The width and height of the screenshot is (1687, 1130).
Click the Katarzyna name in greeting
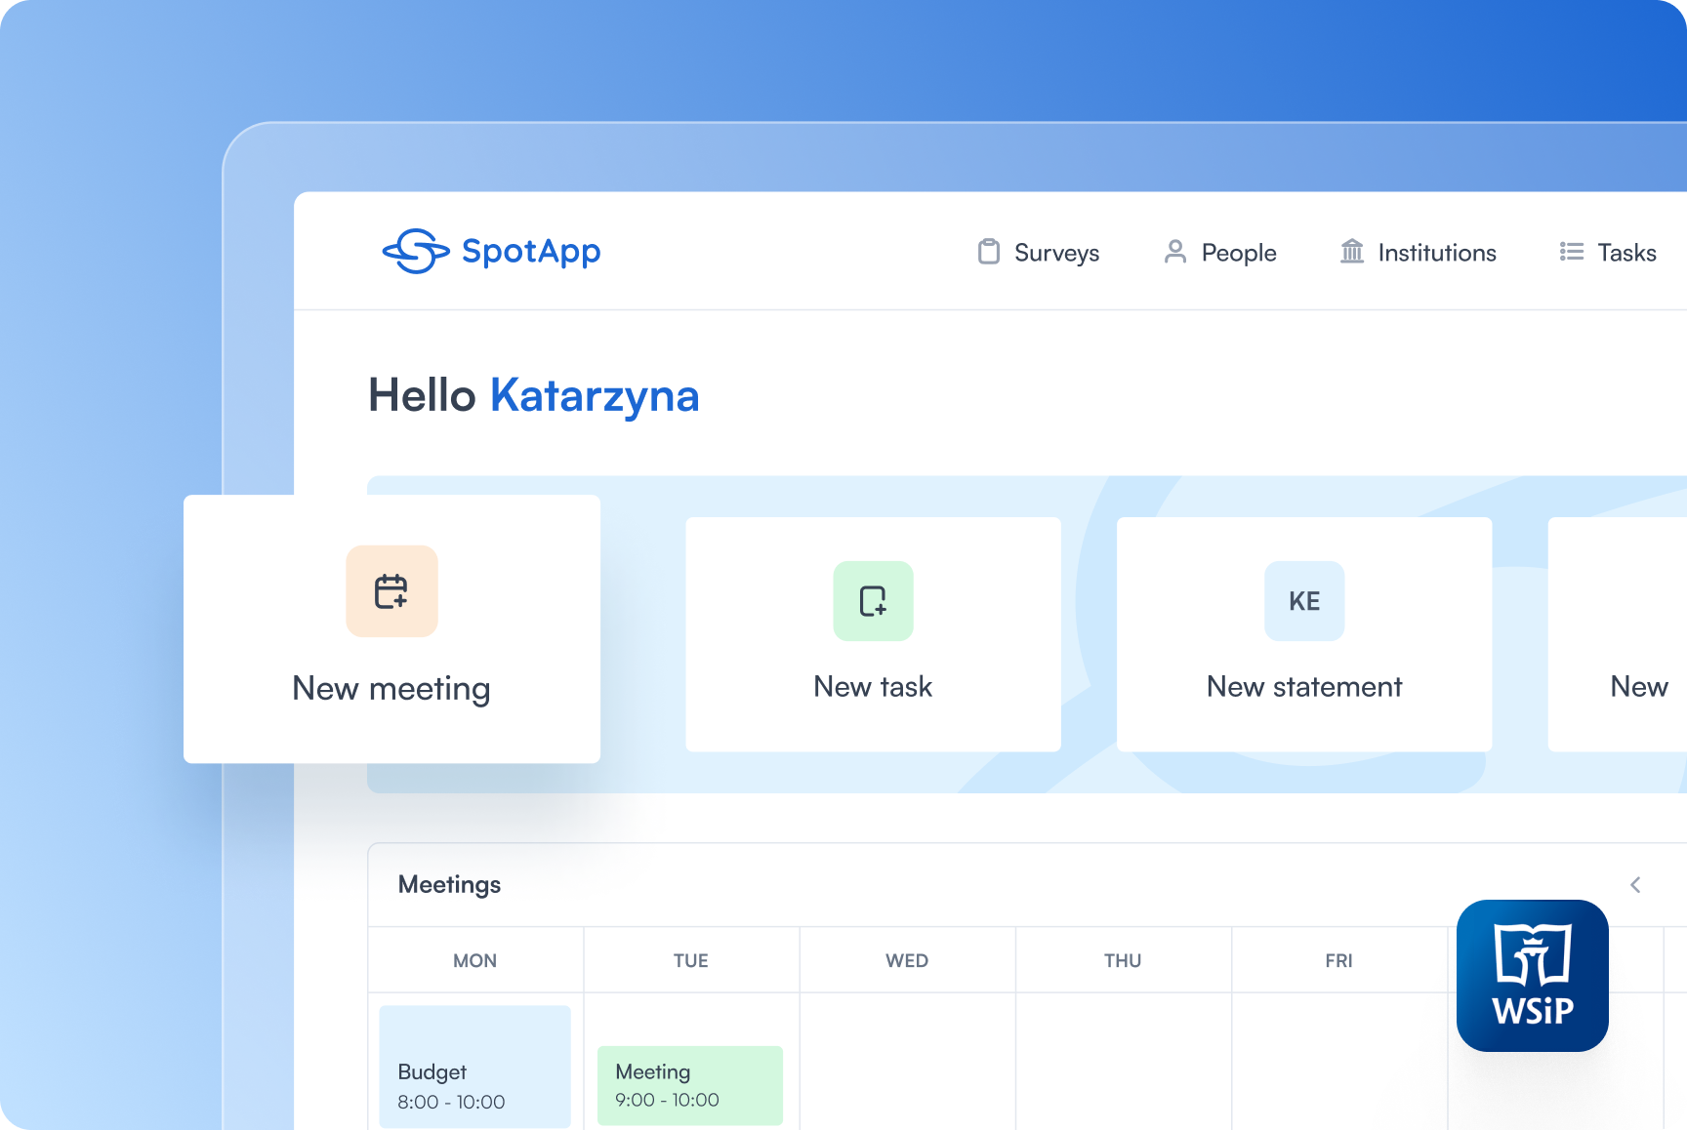pyautogui.click(x=595, y=396)
